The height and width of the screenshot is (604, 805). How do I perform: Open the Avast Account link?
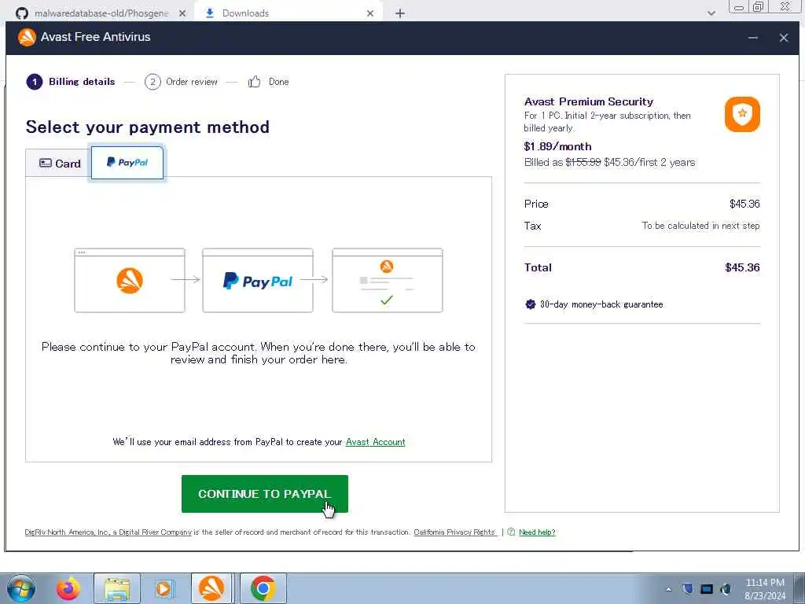click(x=375, y=442)
